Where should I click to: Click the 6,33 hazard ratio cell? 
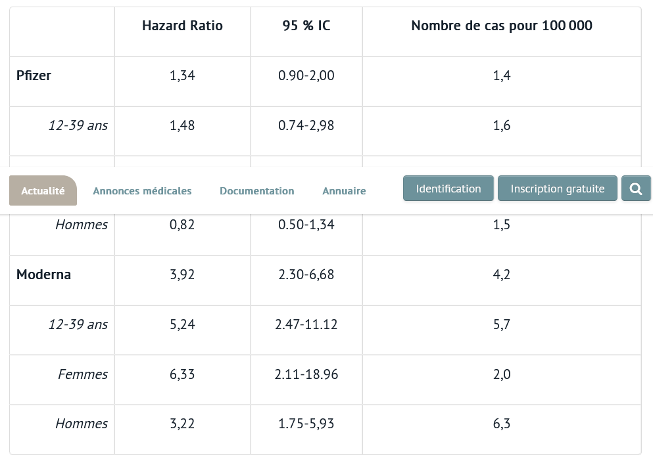coord(182,374)
